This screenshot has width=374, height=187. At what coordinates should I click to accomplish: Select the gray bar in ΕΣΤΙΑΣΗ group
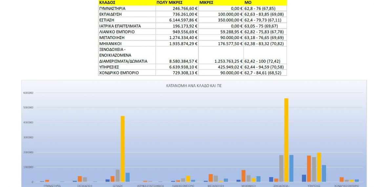click(117, 176)
